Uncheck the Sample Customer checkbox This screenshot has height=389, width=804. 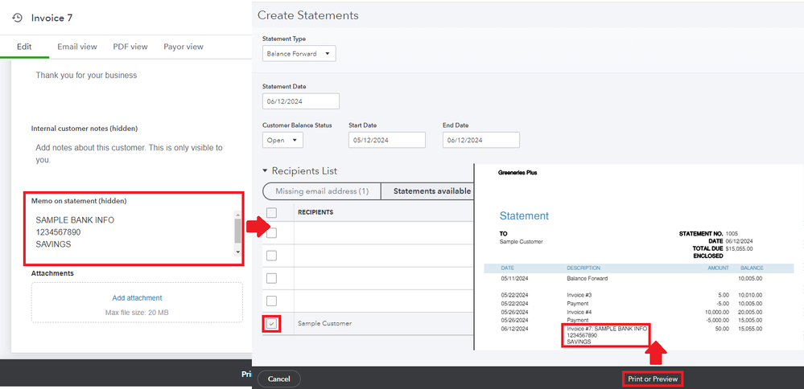click(x=272, y=323)
